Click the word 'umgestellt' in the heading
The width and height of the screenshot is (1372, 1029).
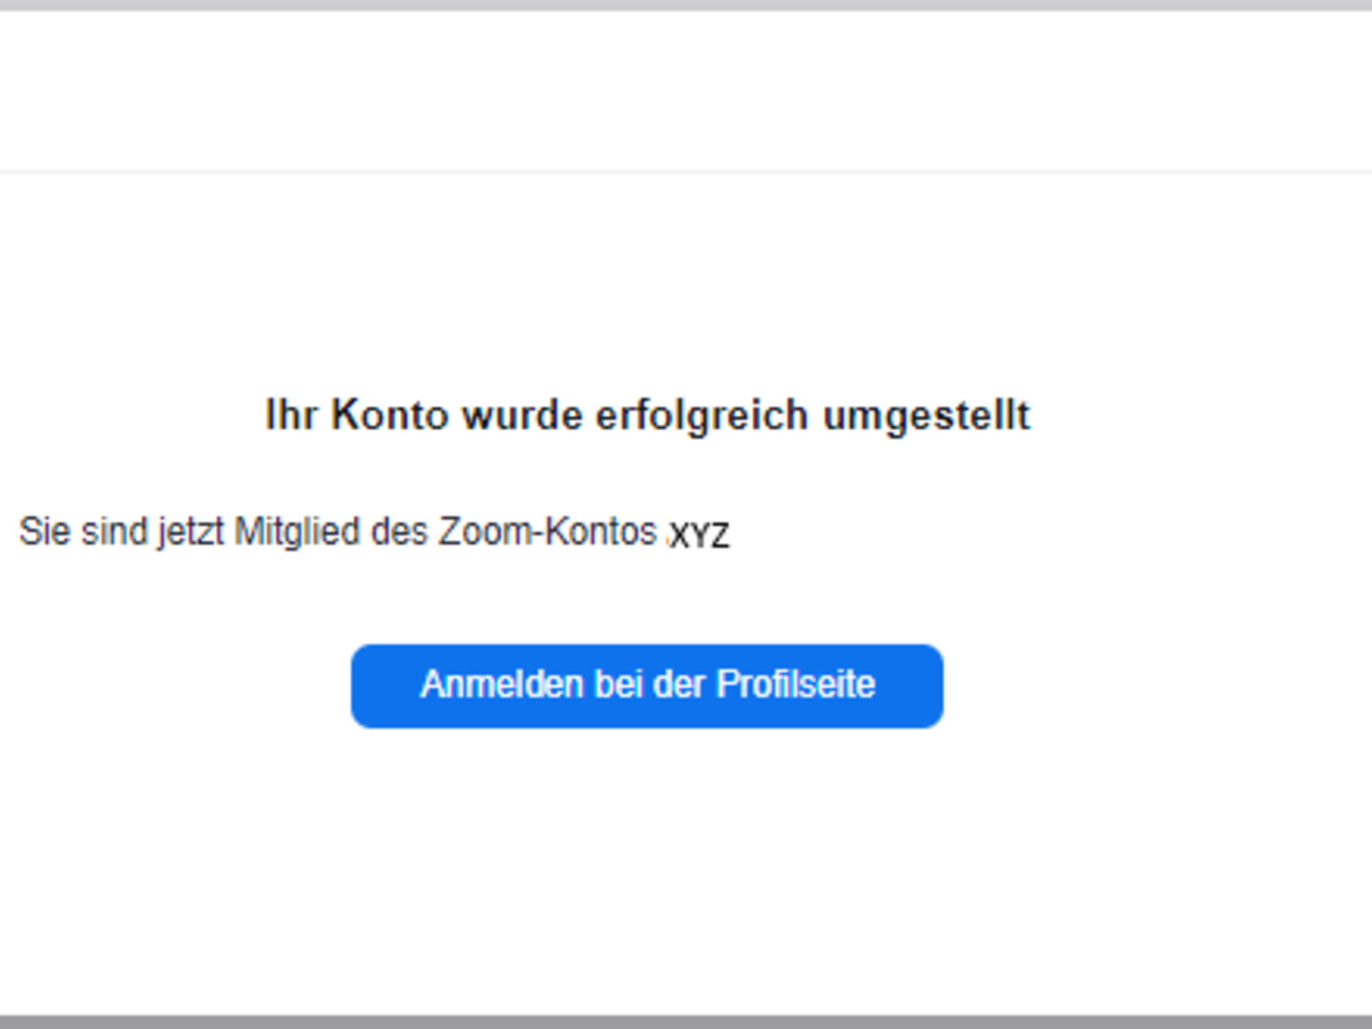pos(927,415)
